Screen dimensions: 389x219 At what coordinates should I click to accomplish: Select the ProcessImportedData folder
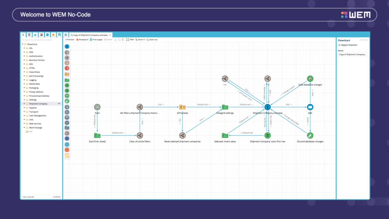(39, 96)
